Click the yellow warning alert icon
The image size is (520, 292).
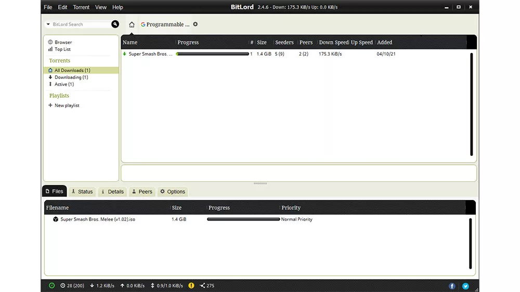tap(191, 285)
